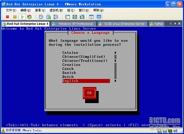This screenshot has height=134, width=184.
Task: Select Chinese(Traditional) language
Action: pos(86,61)
